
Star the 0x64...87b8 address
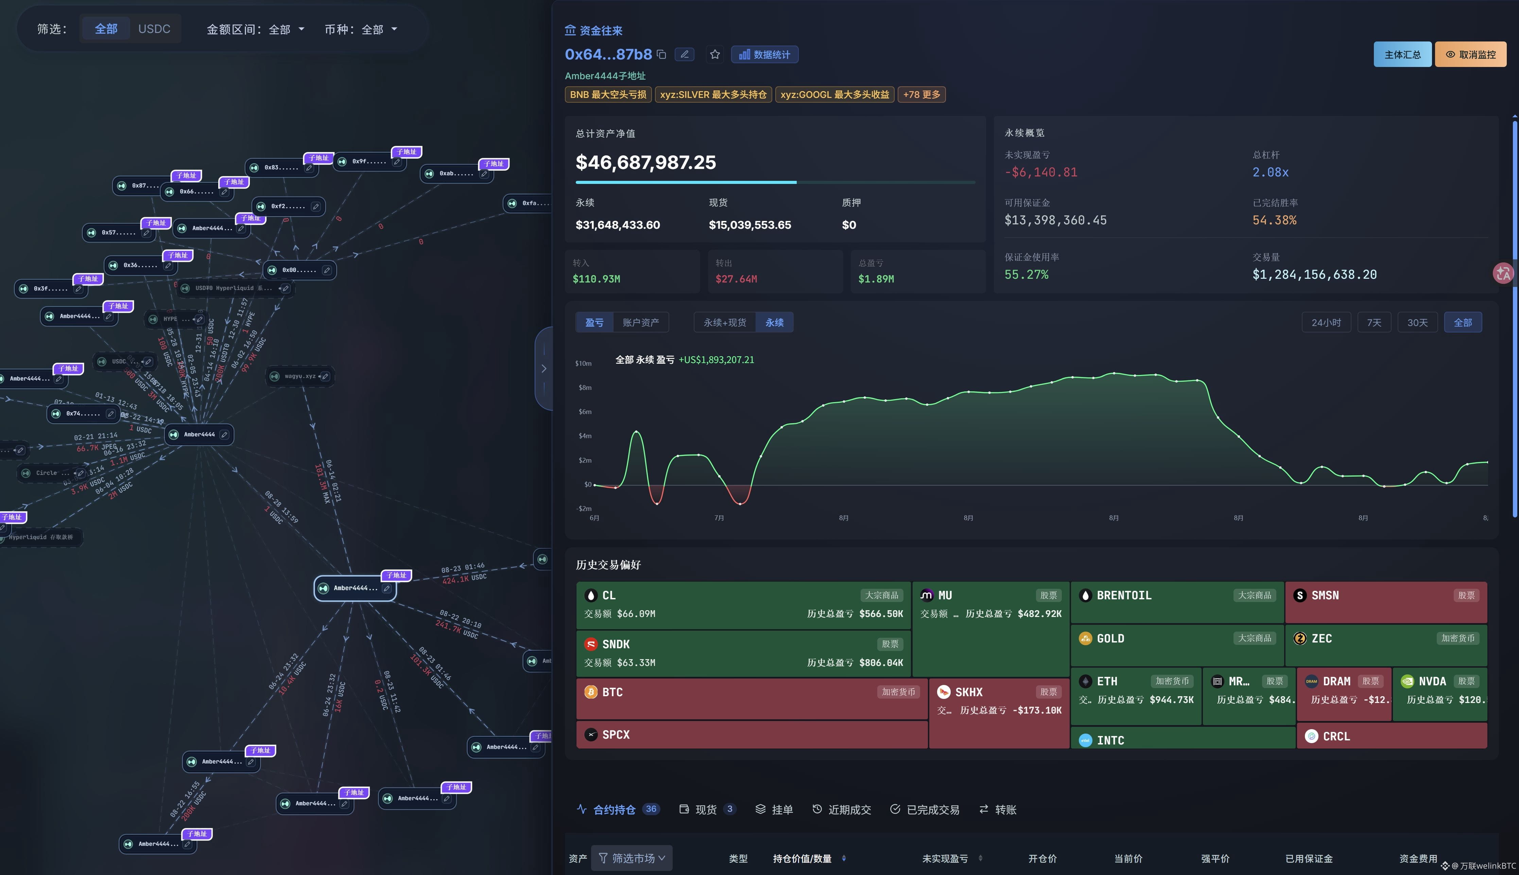(715, 55)
